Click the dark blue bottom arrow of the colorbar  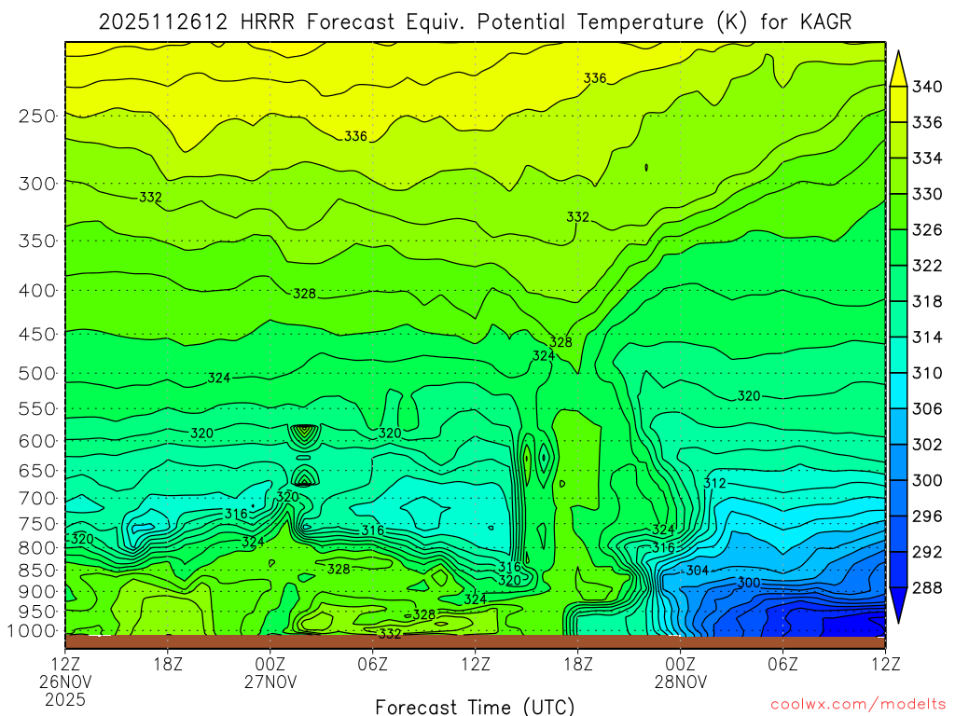(x=898, y=603)
